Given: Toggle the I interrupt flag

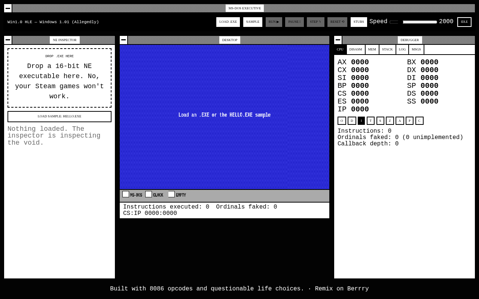Looking at the screenshot, I should 361,121.
